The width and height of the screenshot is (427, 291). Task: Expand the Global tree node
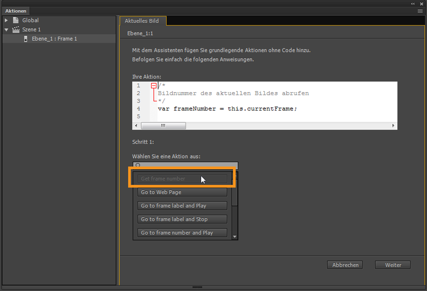click(6, 20)
